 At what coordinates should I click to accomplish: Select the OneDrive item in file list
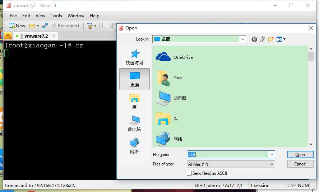[174, 57]
